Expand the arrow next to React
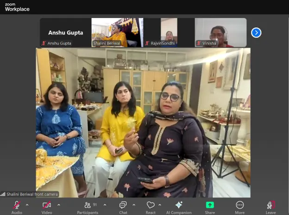Screen dimensions: 289x215 162,205
